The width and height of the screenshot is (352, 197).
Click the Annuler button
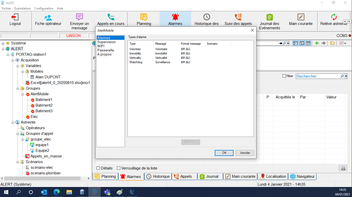point(245,153)
